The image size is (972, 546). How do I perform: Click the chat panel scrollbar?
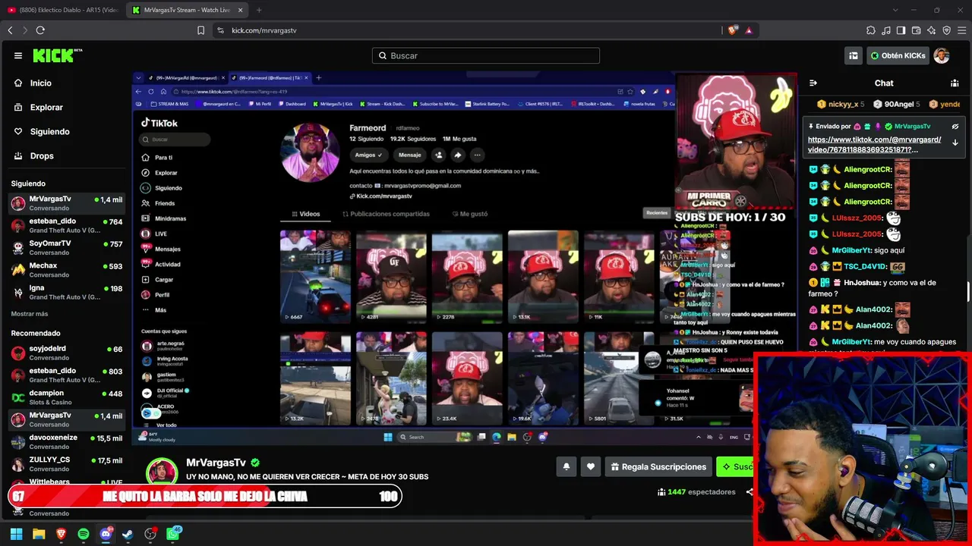coord(969,292)
